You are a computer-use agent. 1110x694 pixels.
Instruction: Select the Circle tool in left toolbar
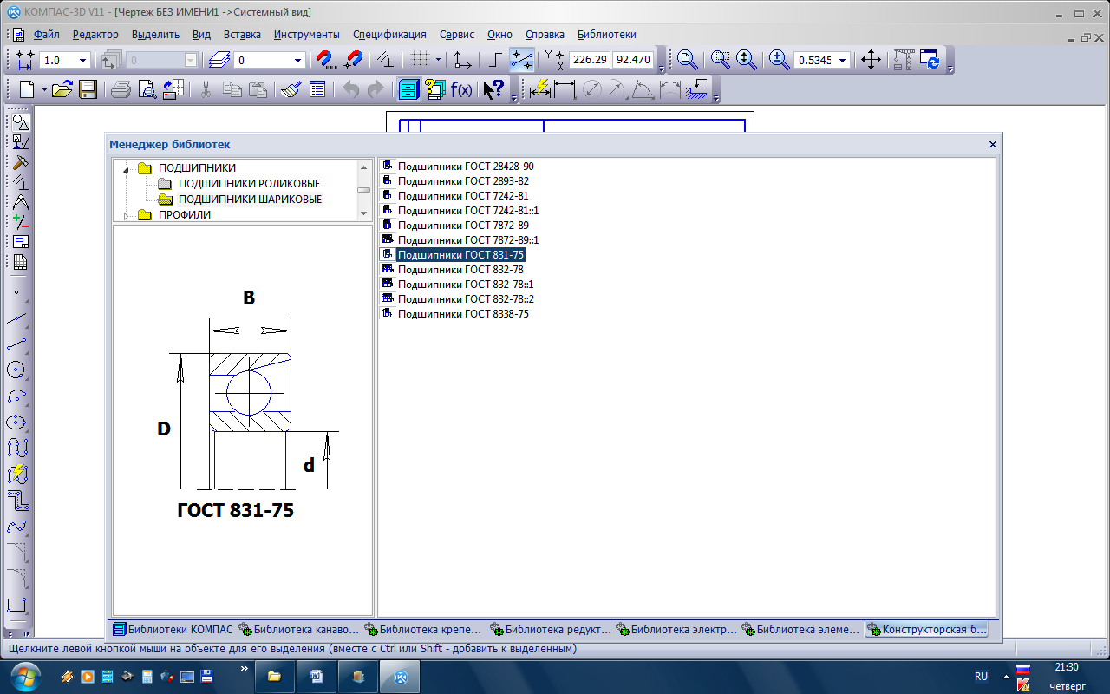16,370
